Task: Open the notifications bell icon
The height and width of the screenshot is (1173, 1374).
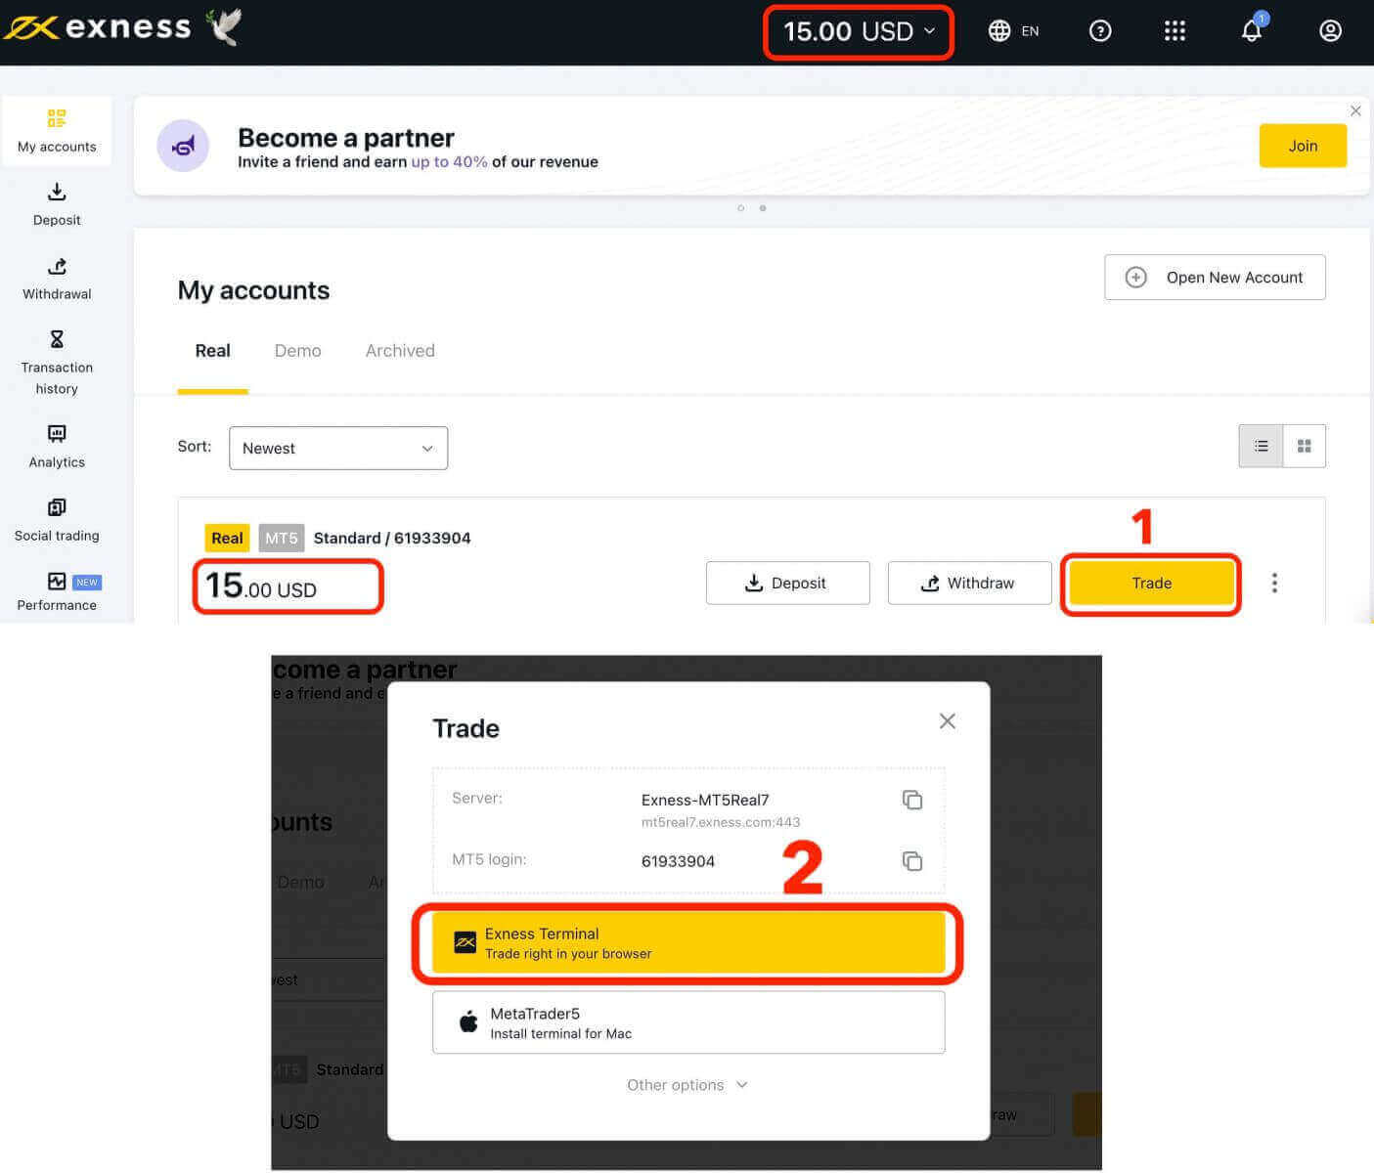Action: 1252,31
